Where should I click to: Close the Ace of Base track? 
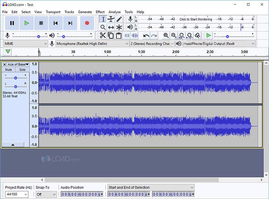[x=4, y=64]
